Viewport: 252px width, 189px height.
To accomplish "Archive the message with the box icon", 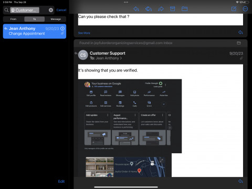I will pos(173,9).
